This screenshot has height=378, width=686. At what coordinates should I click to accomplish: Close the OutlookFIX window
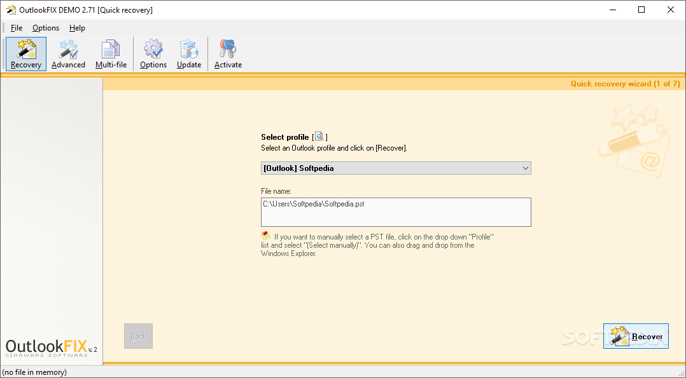pyautogui.click(x=670, y=10)
